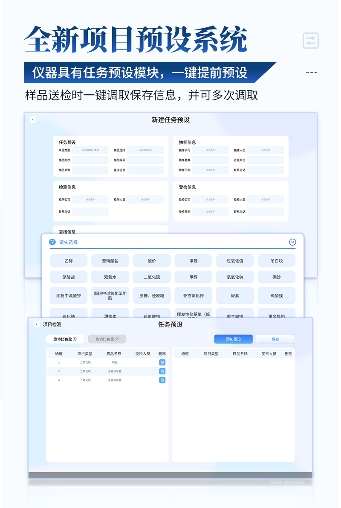The image size is (341, 508).
Task: Choose the 二氧化硫 test item in popup
Action: pos(152,277)
